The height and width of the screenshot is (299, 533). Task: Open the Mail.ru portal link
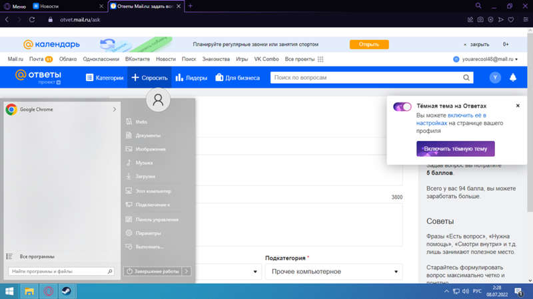(15, 59)
